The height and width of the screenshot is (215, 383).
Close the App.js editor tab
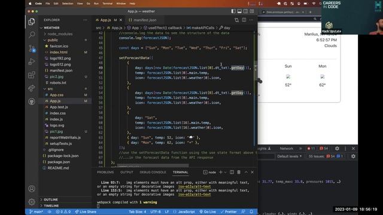tap(121, 20)
